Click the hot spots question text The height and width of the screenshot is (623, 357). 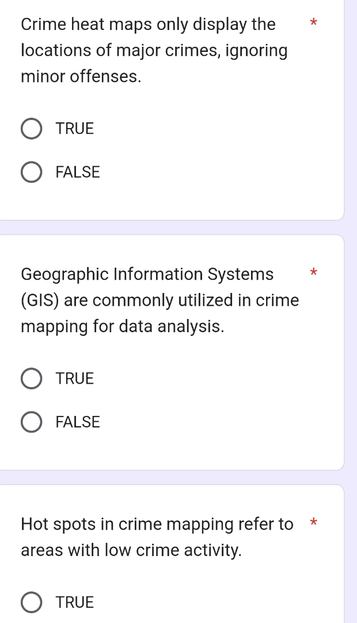[x=155, y=536]
